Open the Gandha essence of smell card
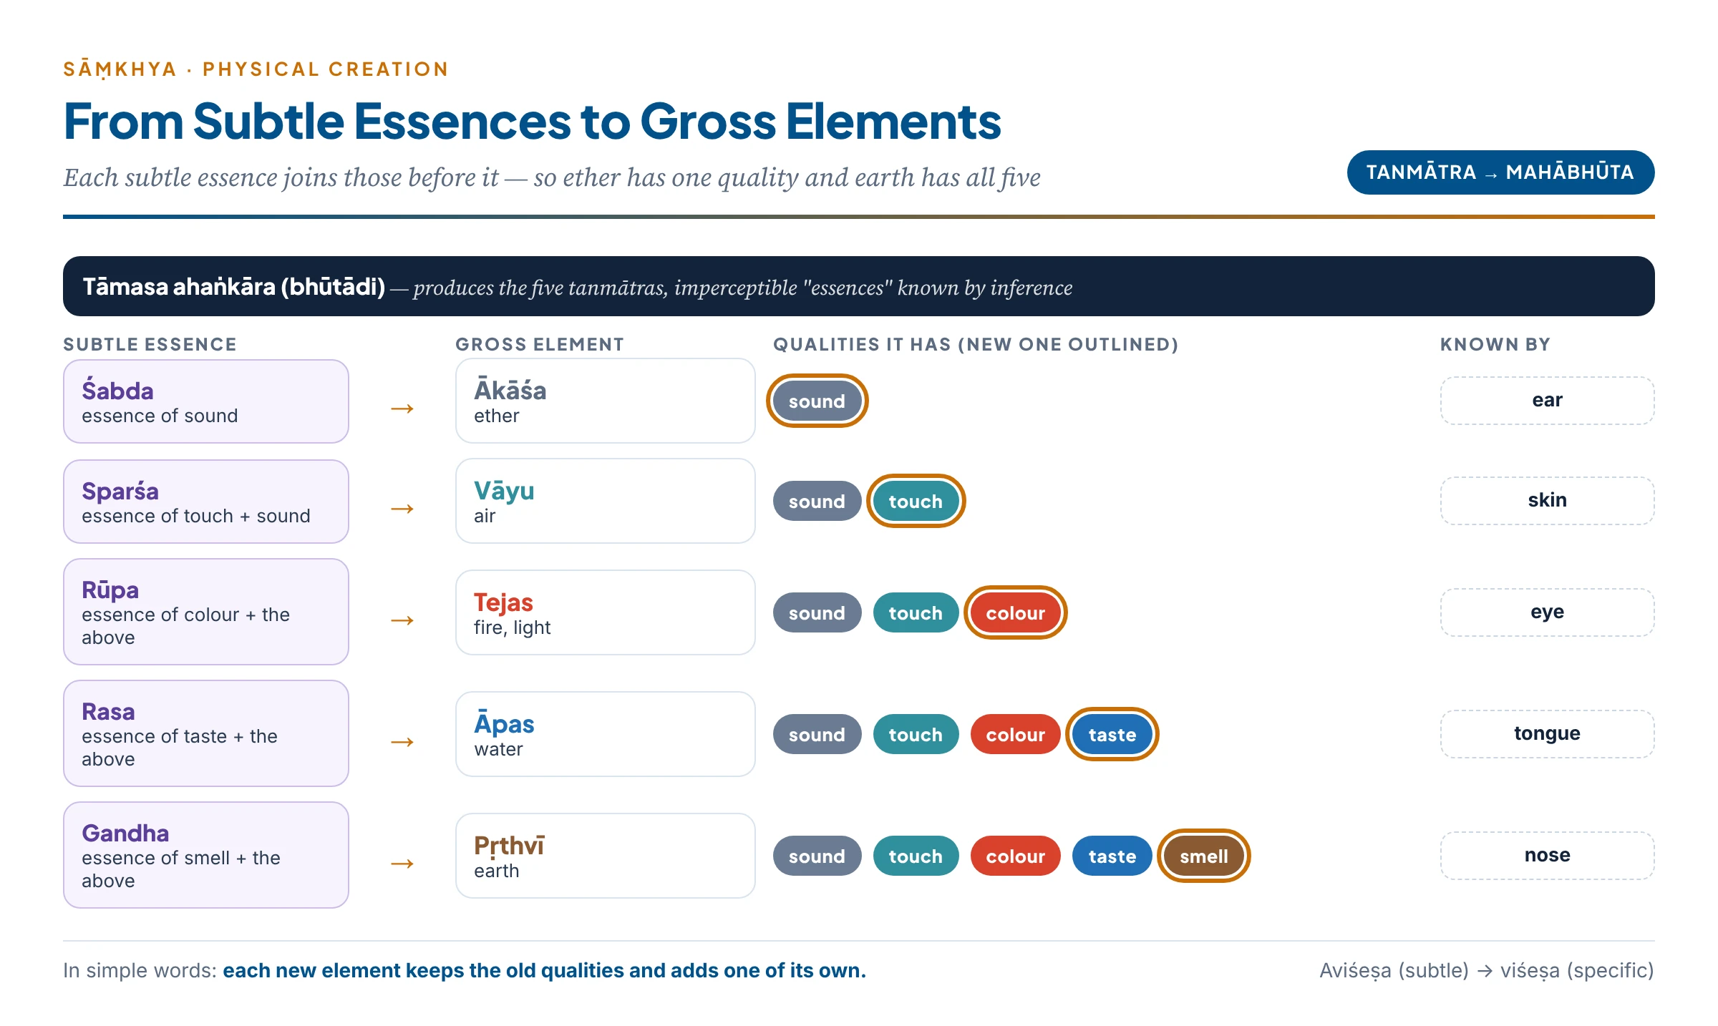Viewport: 1718px width, 1026px height. [206, 855]
